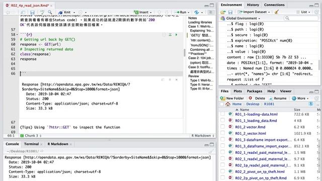Switch to the Connections tab

274,5
